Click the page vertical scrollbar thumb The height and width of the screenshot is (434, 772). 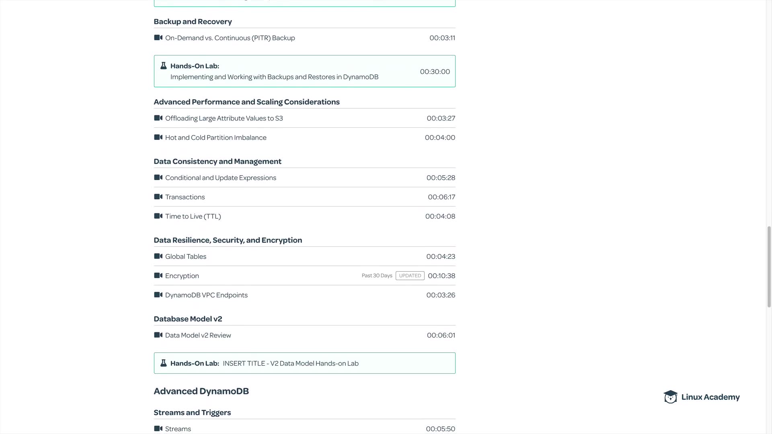[x=769, y=267]
